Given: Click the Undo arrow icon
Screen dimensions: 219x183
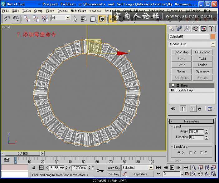Looking at the screenshot, I should (x=7, y=19).
